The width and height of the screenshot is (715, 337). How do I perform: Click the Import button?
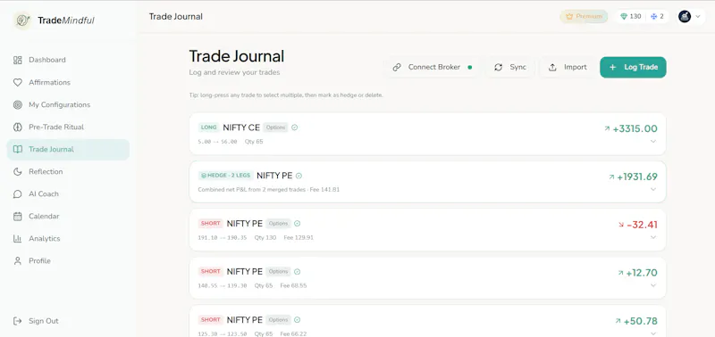point(568,67)
